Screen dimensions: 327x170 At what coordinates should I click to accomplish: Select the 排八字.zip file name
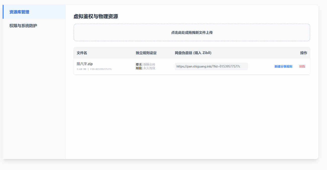point(85,64)
